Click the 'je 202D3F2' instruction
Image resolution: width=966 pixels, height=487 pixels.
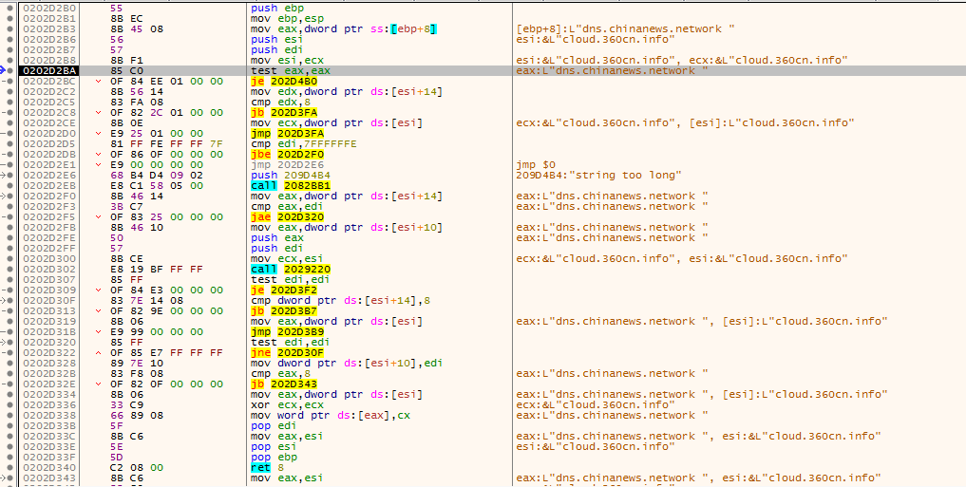click(284, 290)
